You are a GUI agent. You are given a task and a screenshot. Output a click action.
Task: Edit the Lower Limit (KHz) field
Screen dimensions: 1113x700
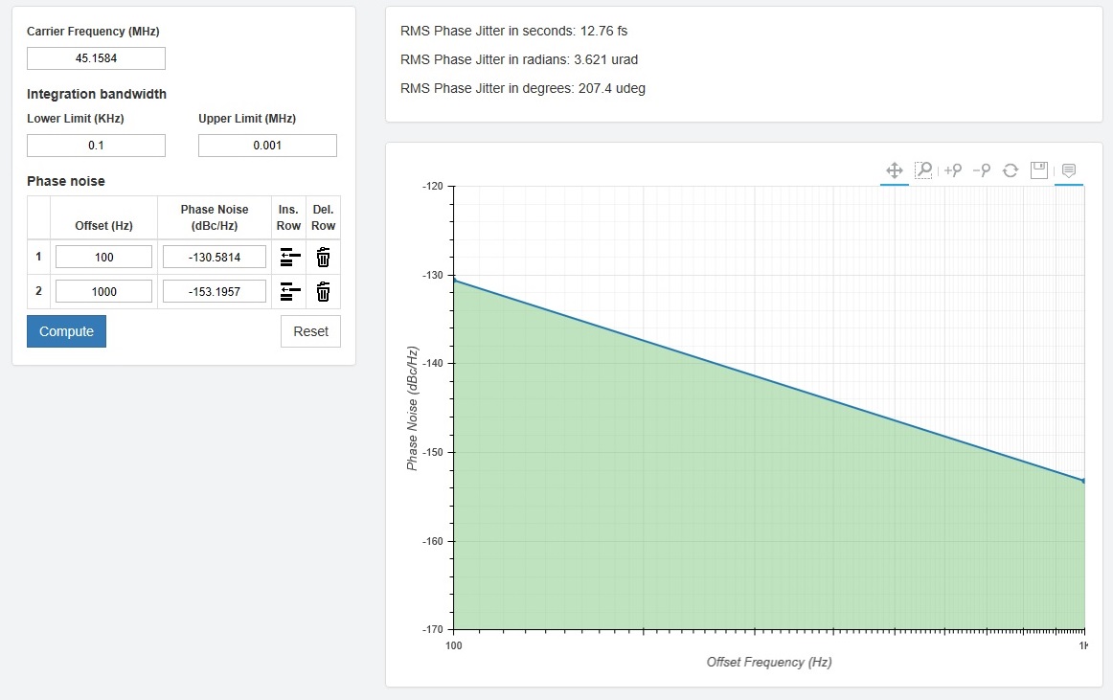click(x=96, y=146)
